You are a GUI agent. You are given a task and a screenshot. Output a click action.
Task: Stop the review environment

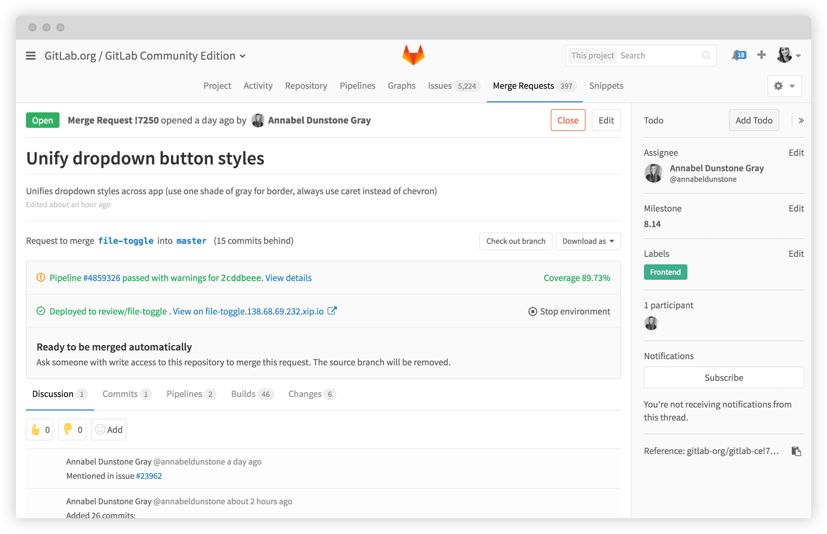(569, 312)
